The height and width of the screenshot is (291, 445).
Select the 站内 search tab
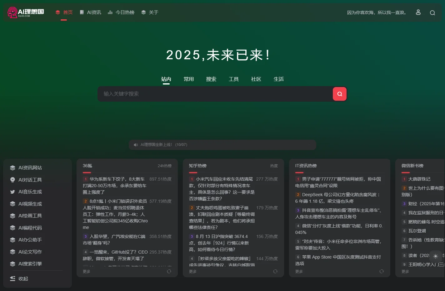pos(166,79)
